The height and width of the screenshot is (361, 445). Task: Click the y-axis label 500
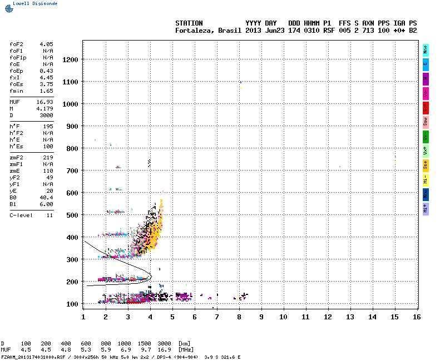pyautogui.click(x=72, y=215)
